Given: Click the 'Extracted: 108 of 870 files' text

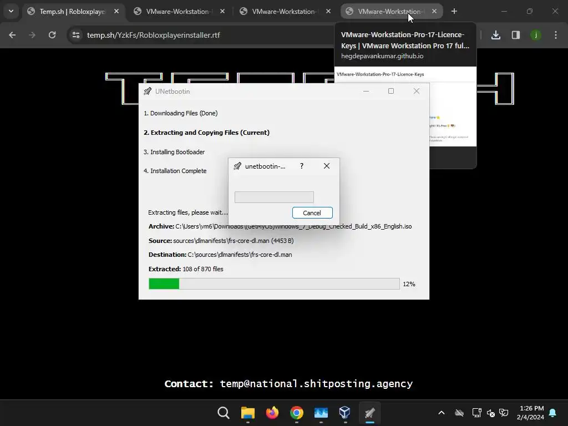Looking at the screenshot, I should (186, 269).
